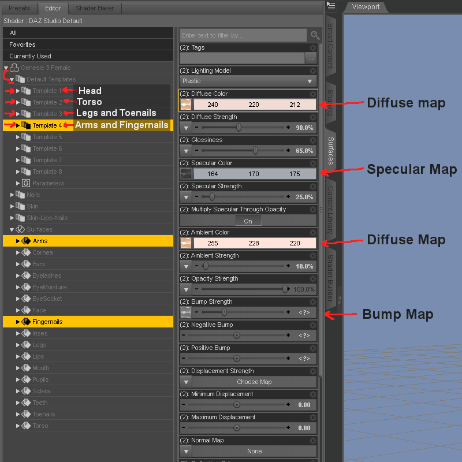Click gear icon for Specular Strength
The height and width of the screenshot is (462, 462).
(x=312, y=187)
